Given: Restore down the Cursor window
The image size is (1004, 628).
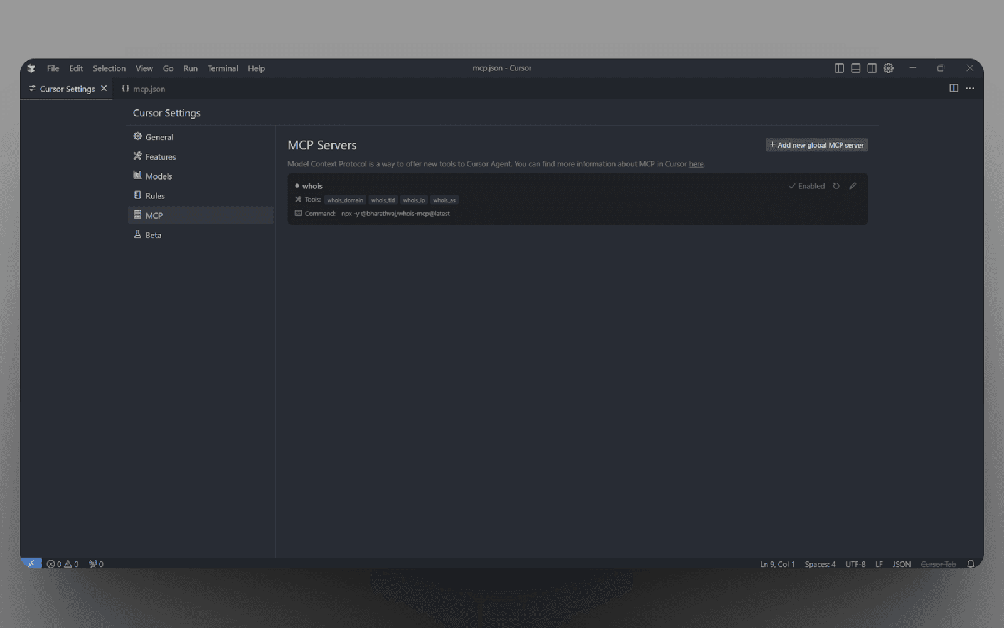Looking at the screenshot, I should coord(941,68).
